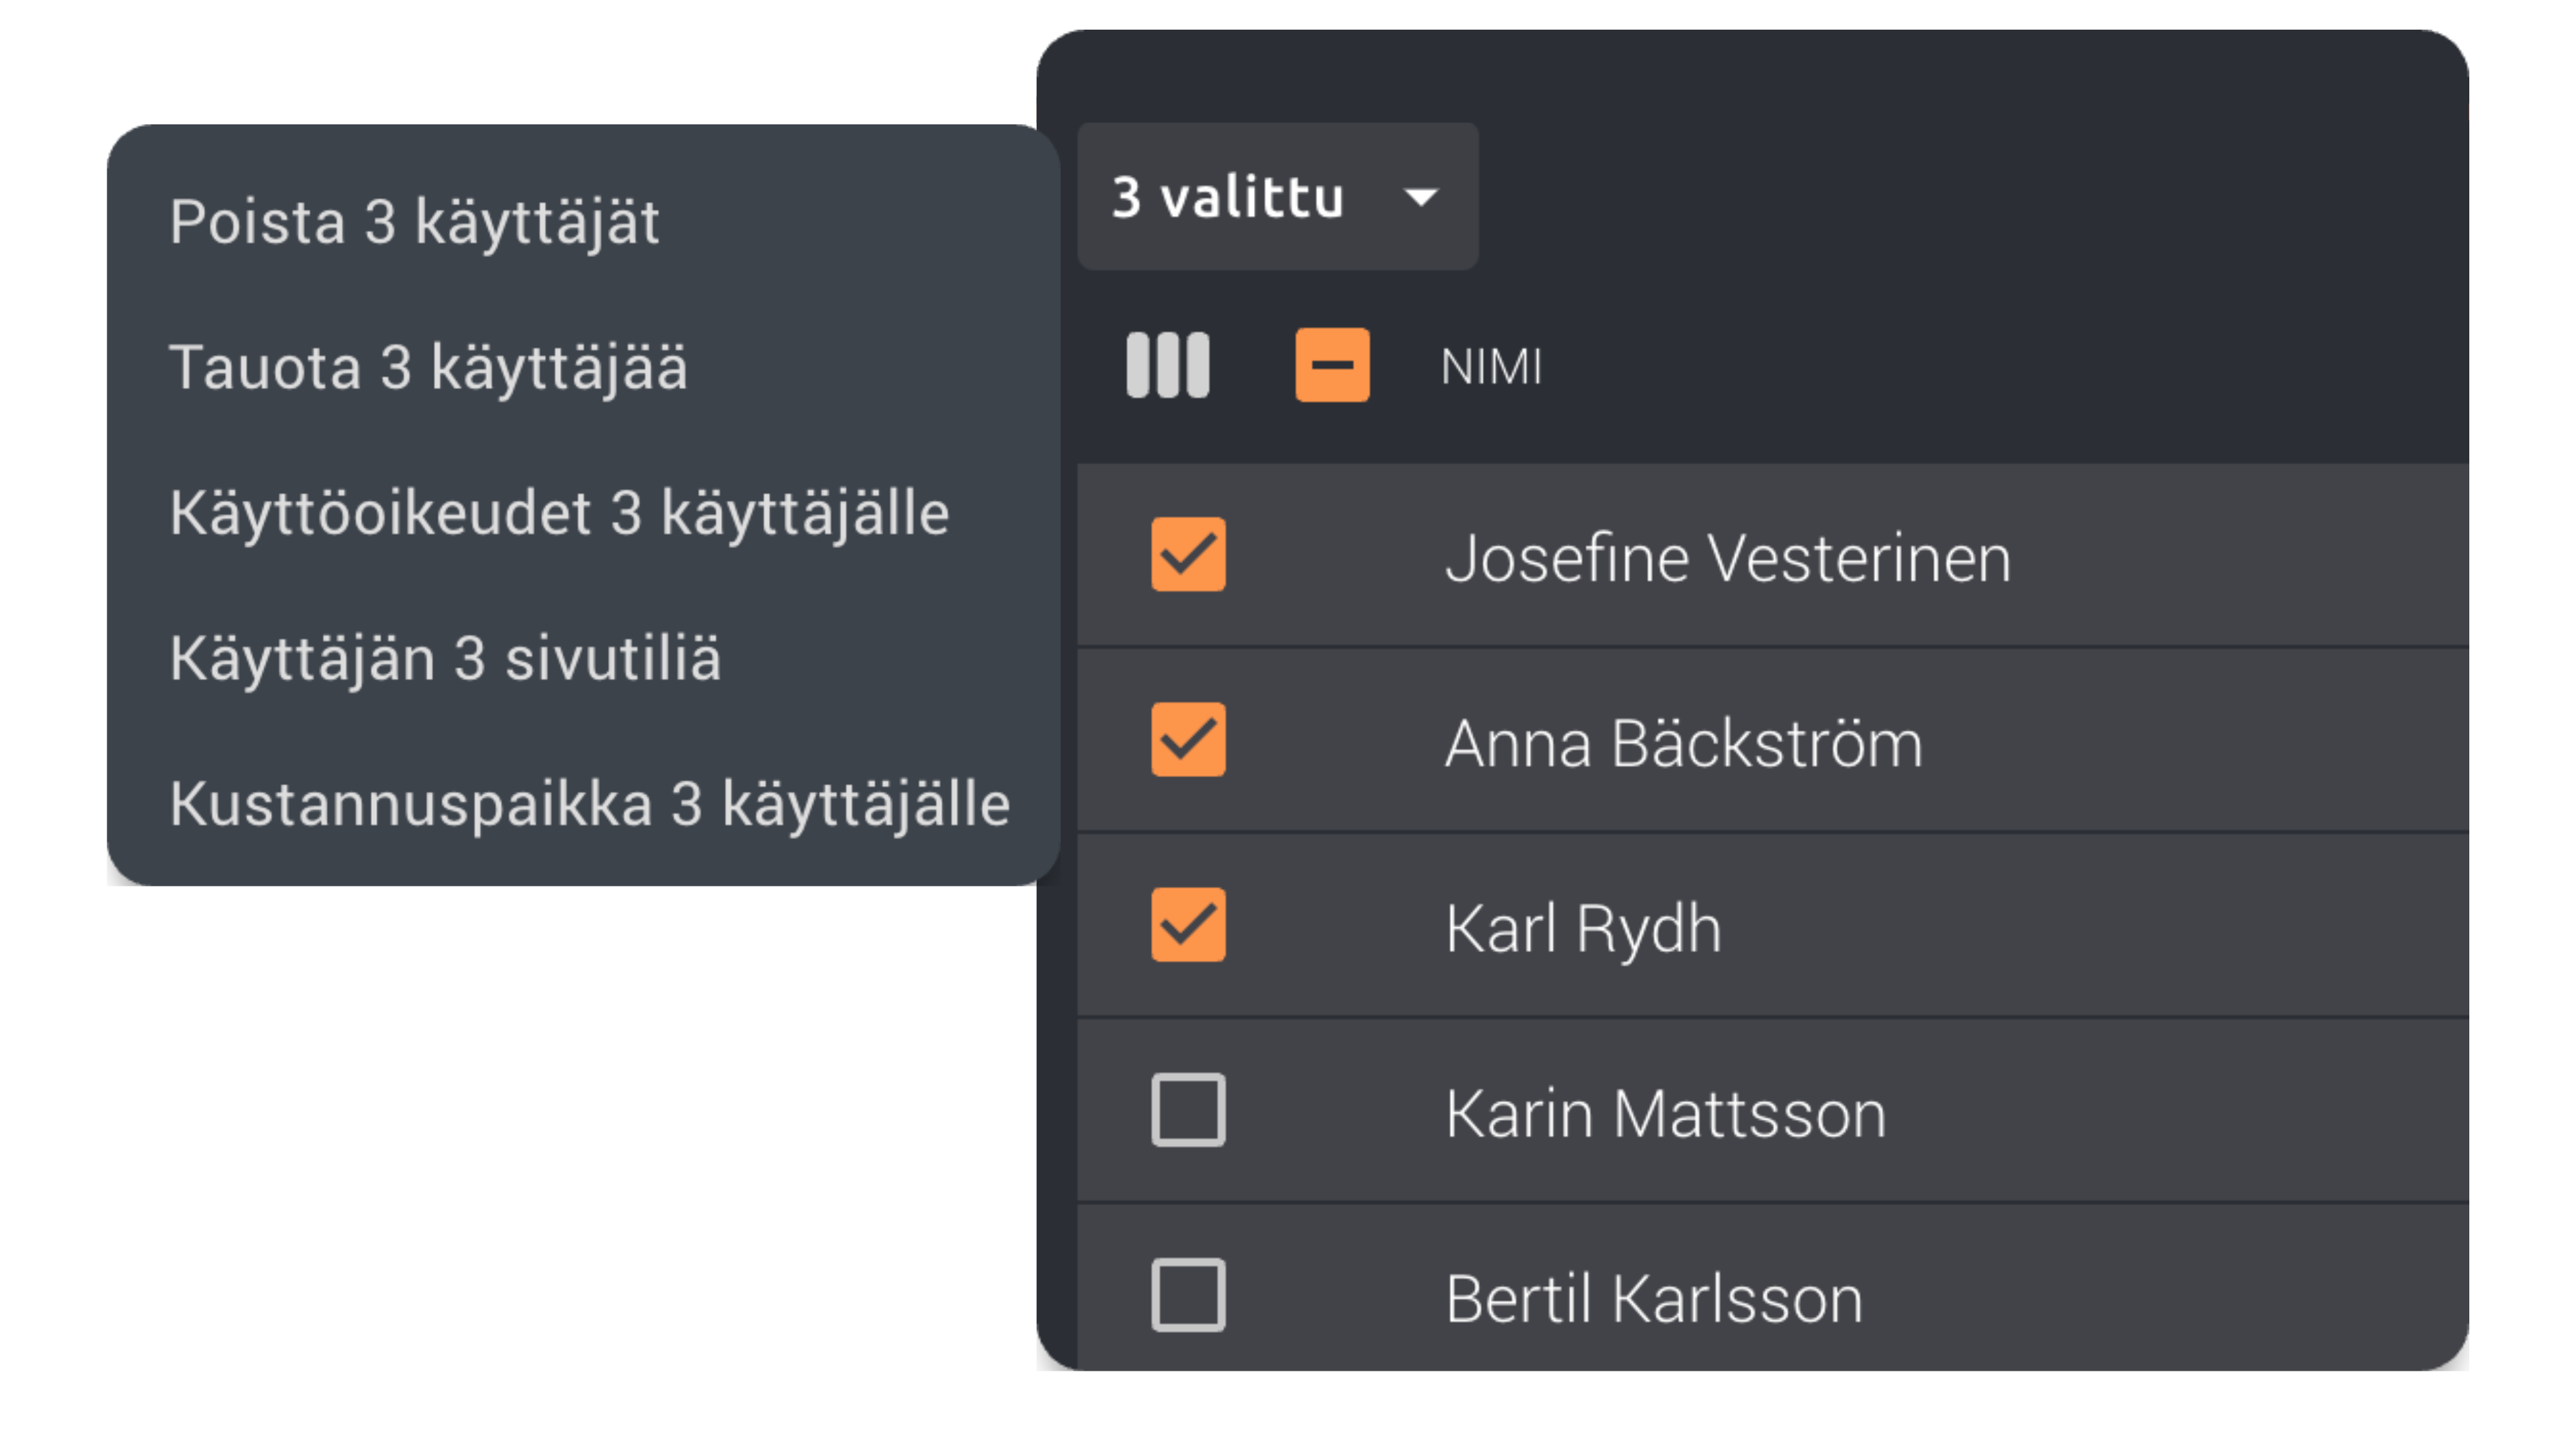This screenshot has width=2576, height=1449.
Task: Click the column layout icon
Action: [x=1167, y=365]
